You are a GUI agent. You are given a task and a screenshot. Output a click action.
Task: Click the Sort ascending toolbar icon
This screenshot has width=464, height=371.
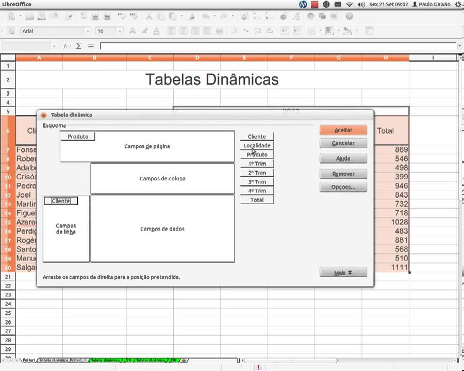coord(257,16)
